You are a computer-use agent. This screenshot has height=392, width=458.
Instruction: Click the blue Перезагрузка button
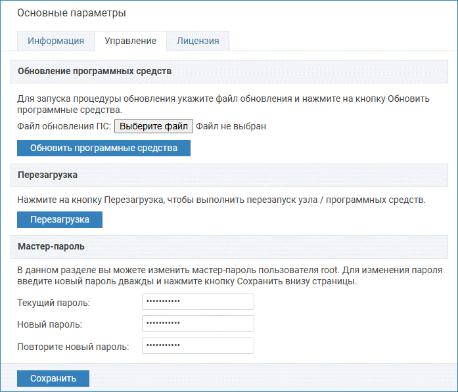click(60, 219)
